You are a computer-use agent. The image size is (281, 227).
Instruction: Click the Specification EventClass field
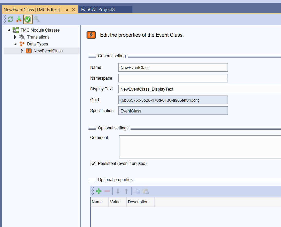pos(173,111)
